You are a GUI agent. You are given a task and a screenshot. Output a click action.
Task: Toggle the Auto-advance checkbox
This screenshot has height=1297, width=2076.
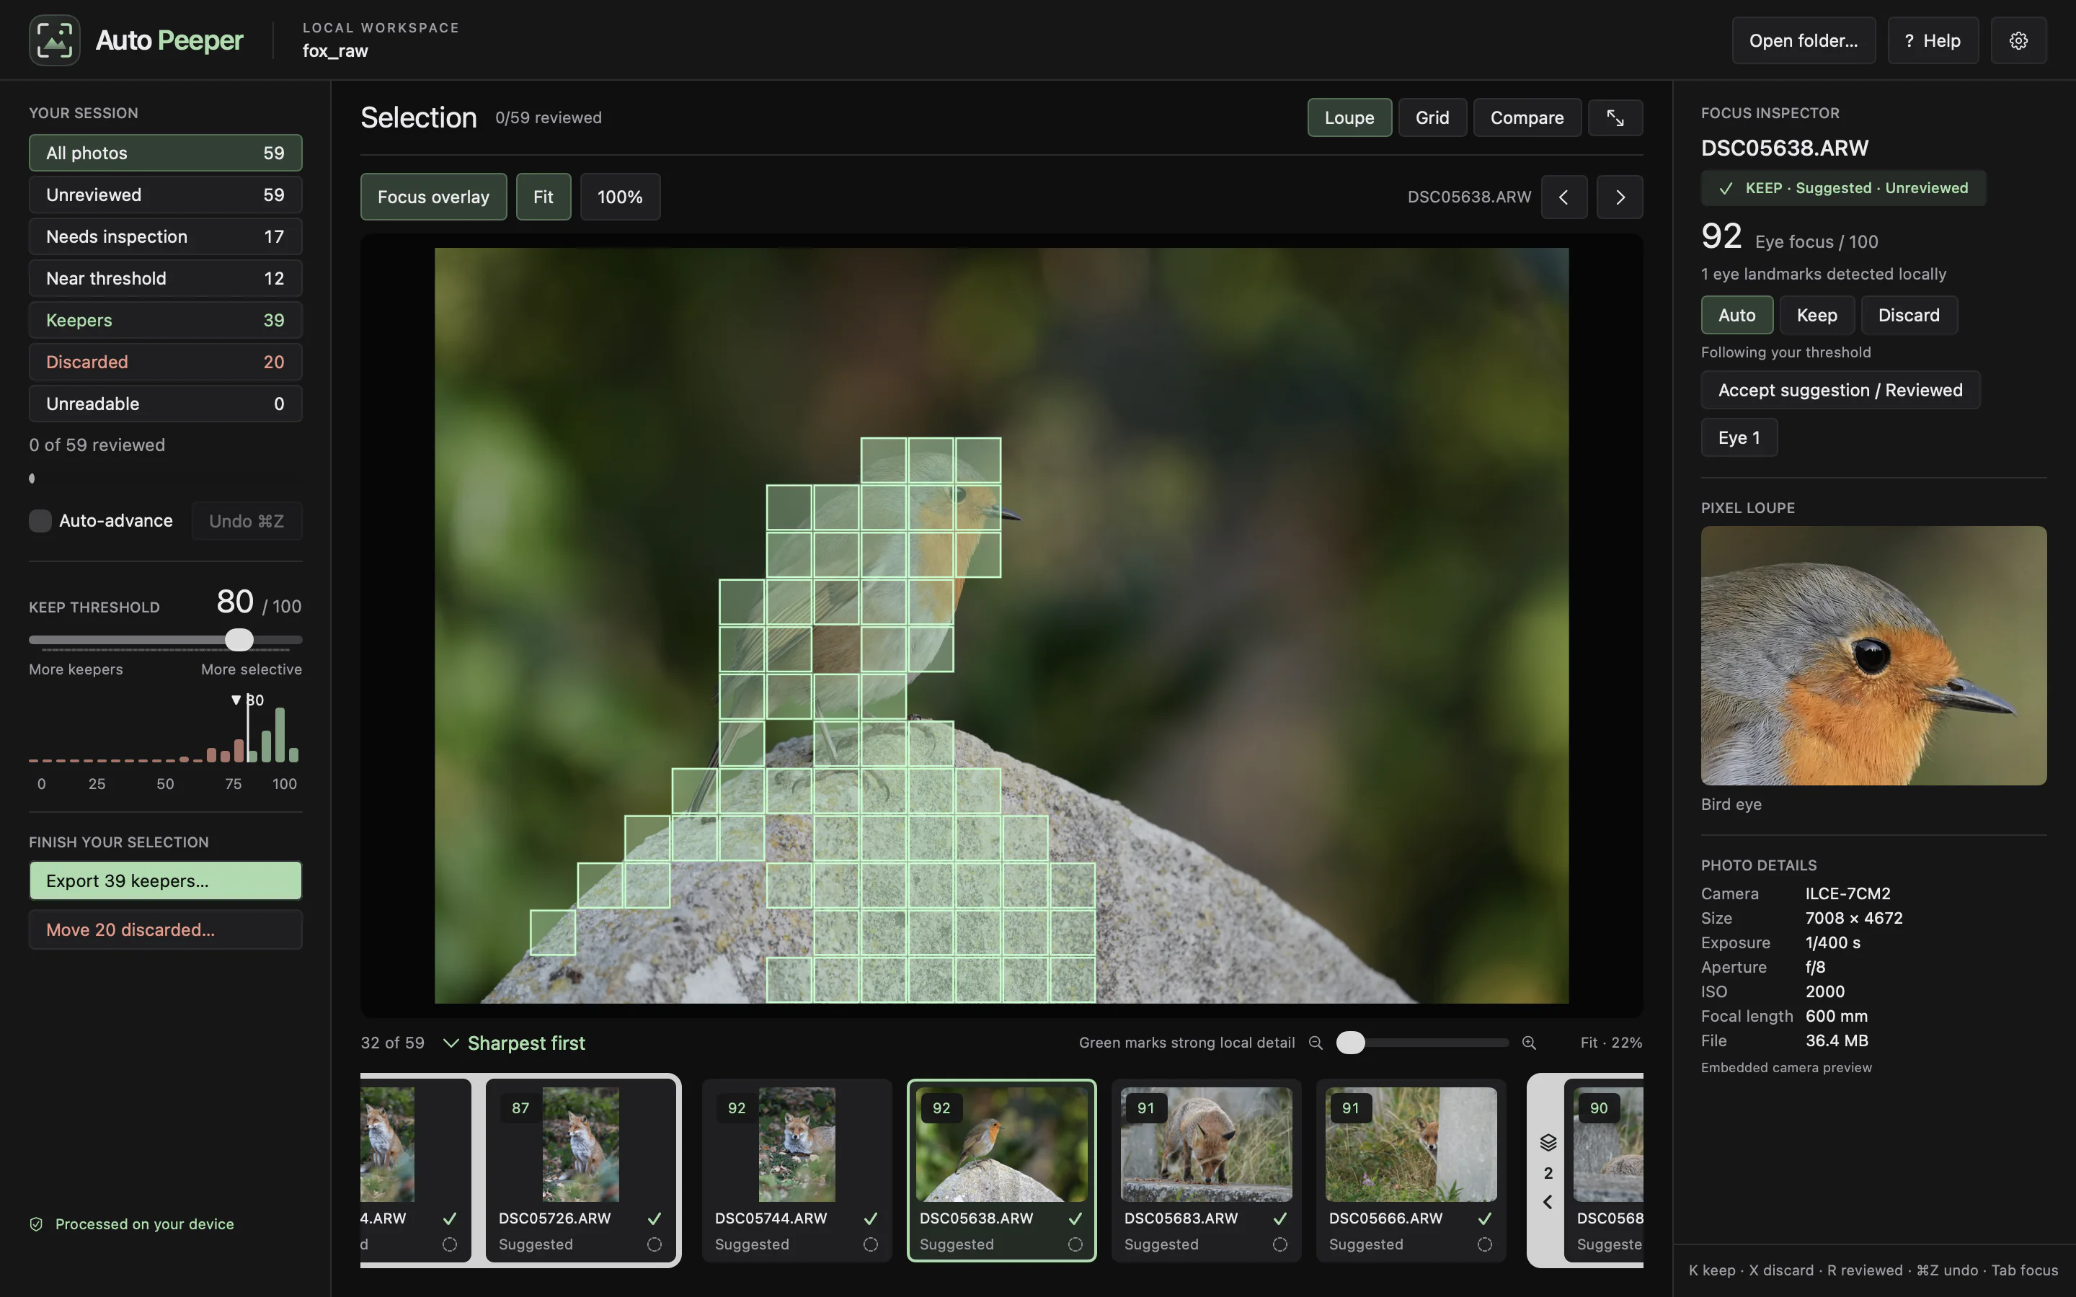(40, 521)
